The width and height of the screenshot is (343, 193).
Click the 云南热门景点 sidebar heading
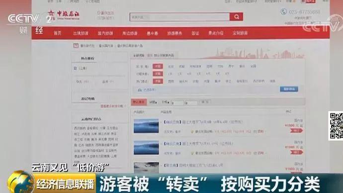[x=91, y=119]
